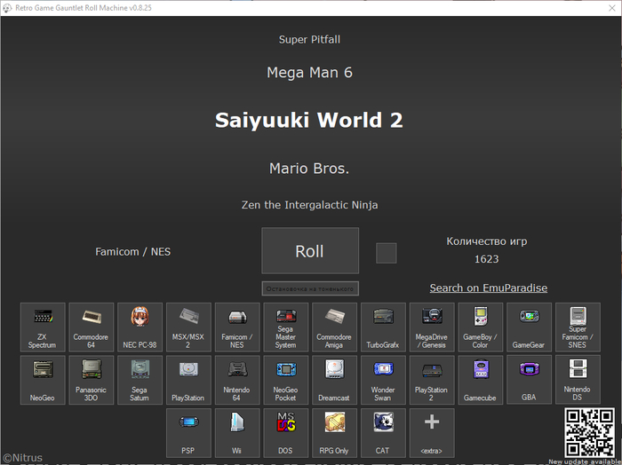Select the Gamecube platform icon

tap(481, 380)
